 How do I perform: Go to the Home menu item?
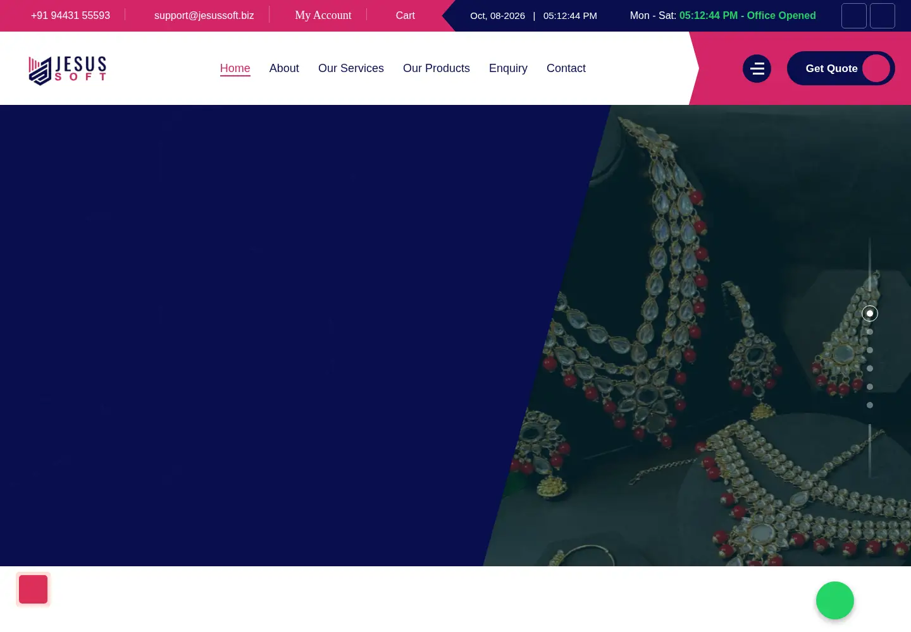(235, 68)
